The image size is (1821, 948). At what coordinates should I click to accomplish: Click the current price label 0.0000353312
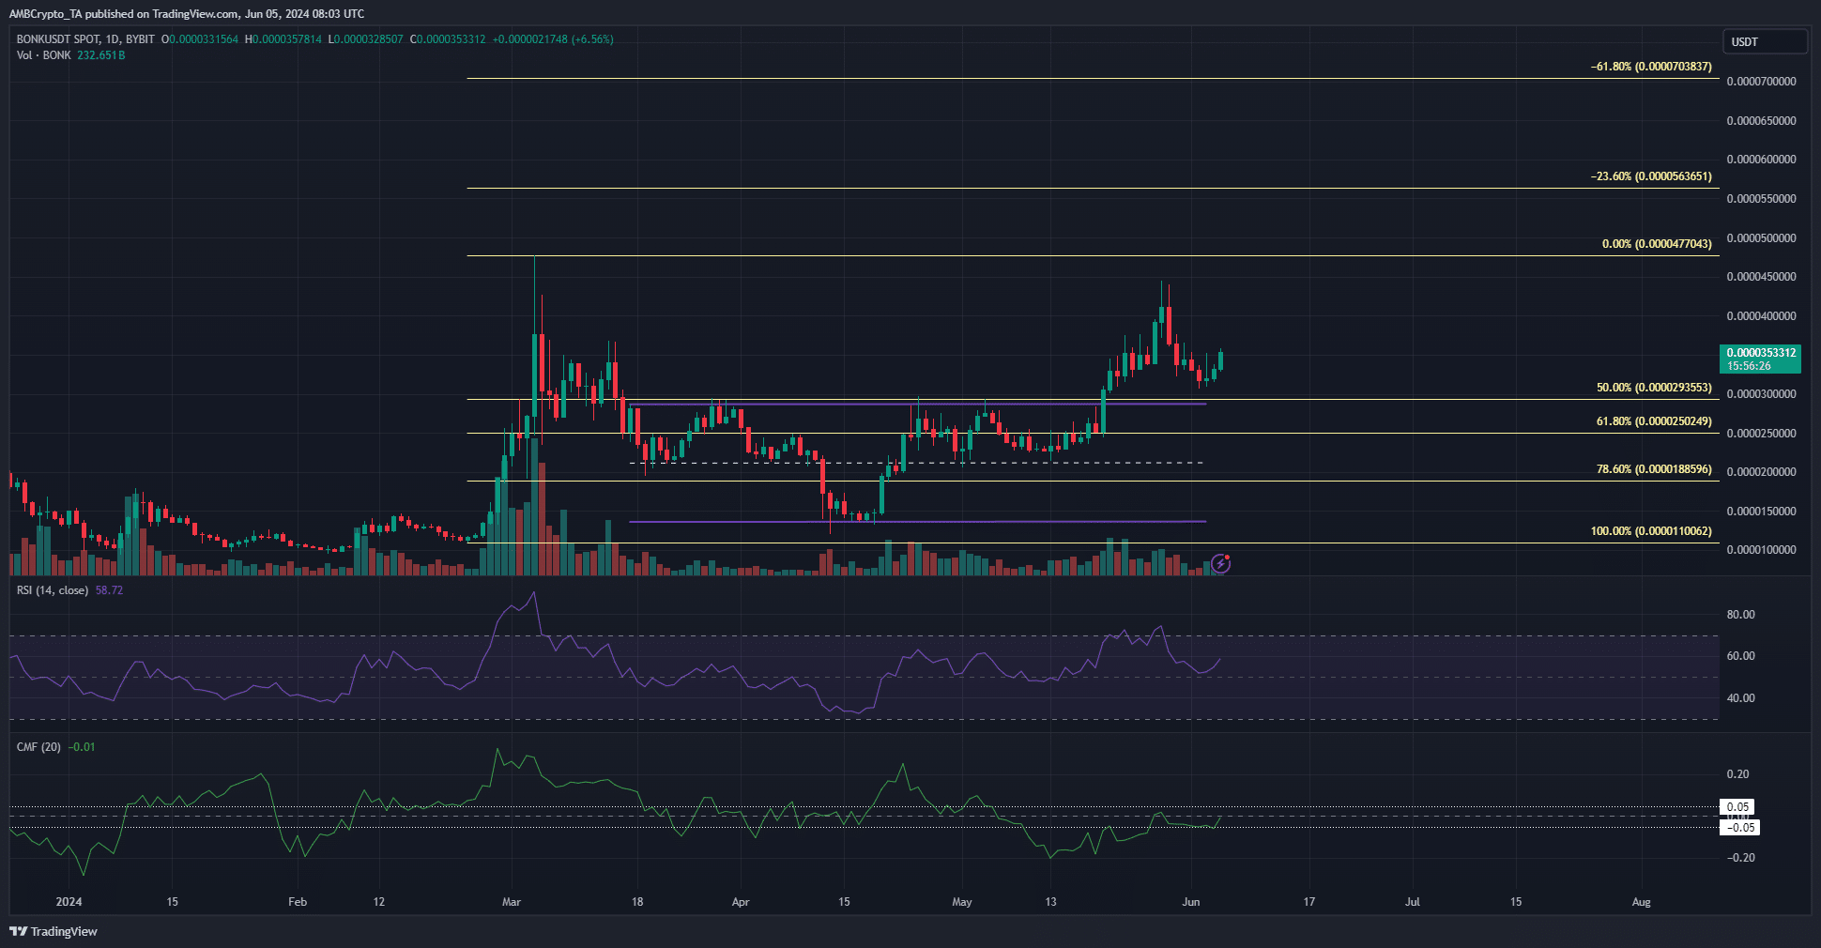(1761, 353)
